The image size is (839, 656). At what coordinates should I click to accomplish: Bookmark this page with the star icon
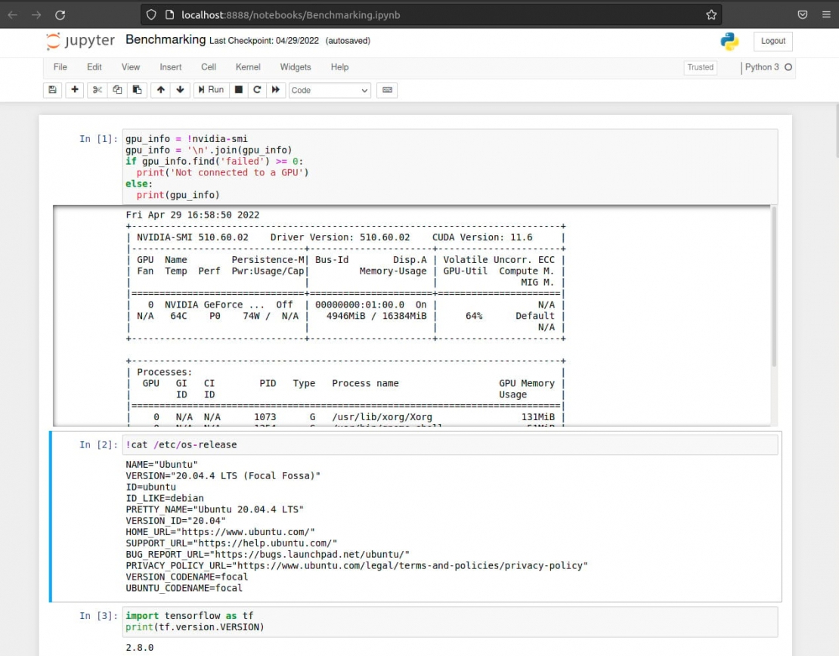[x=711, y=14]
